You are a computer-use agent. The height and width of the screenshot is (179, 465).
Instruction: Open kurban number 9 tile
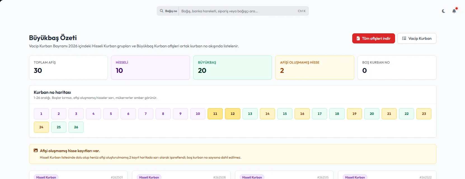[x=180, y=114]
